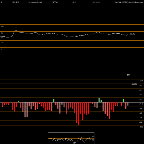Click the 20 label on MR axis

[141, 99]
